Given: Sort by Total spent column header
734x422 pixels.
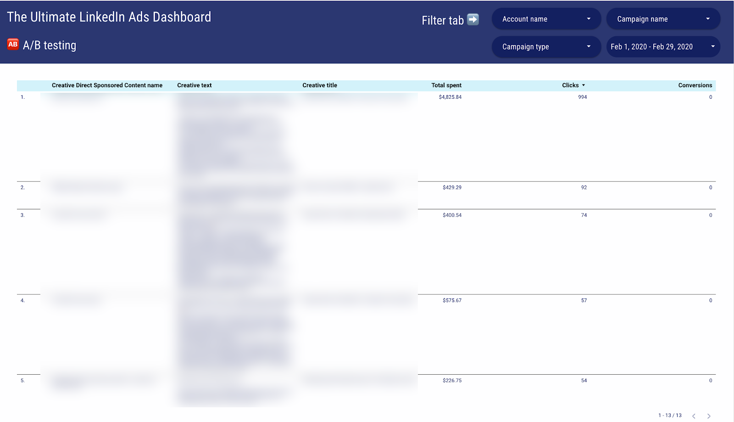Looking at the screenshot, I should pos(446,85).
